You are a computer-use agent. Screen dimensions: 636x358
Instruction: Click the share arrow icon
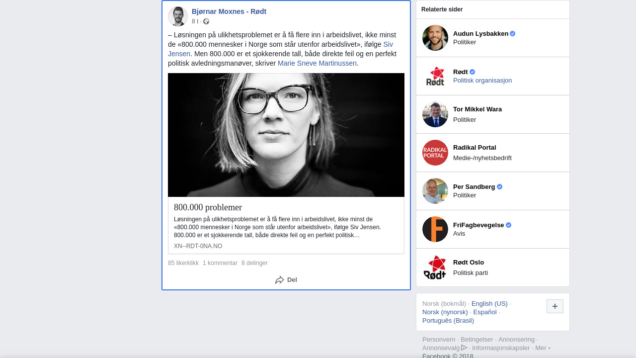(280, 280)
